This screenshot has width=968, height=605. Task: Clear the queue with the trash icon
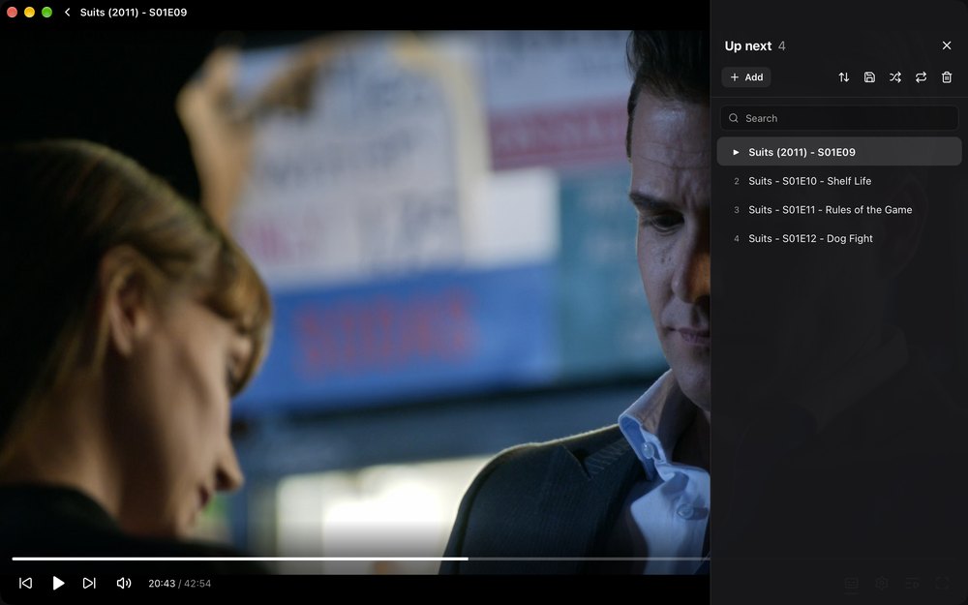pos(947,77)
